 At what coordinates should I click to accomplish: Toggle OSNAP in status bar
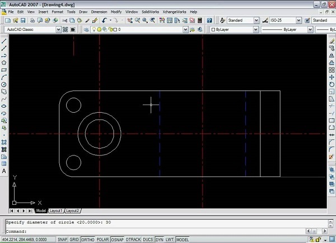pos(117,239)
